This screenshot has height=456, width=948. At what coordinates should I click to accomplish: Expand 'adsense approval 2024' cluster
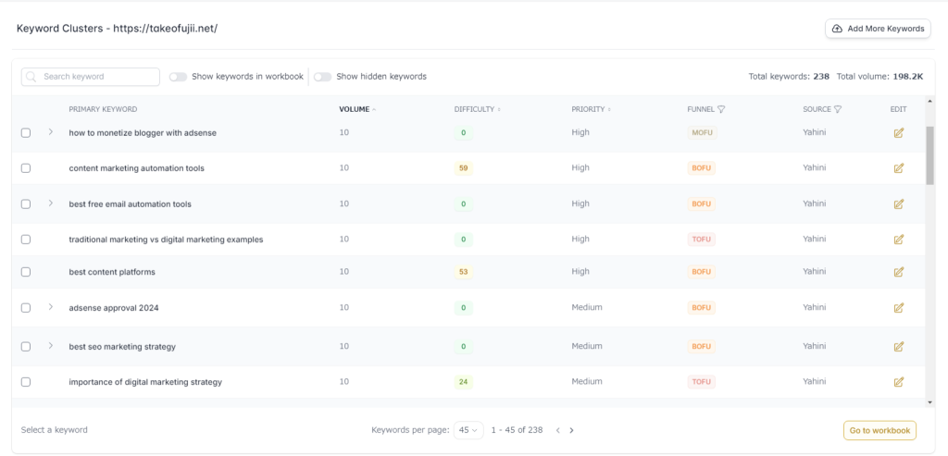point(51,306)
